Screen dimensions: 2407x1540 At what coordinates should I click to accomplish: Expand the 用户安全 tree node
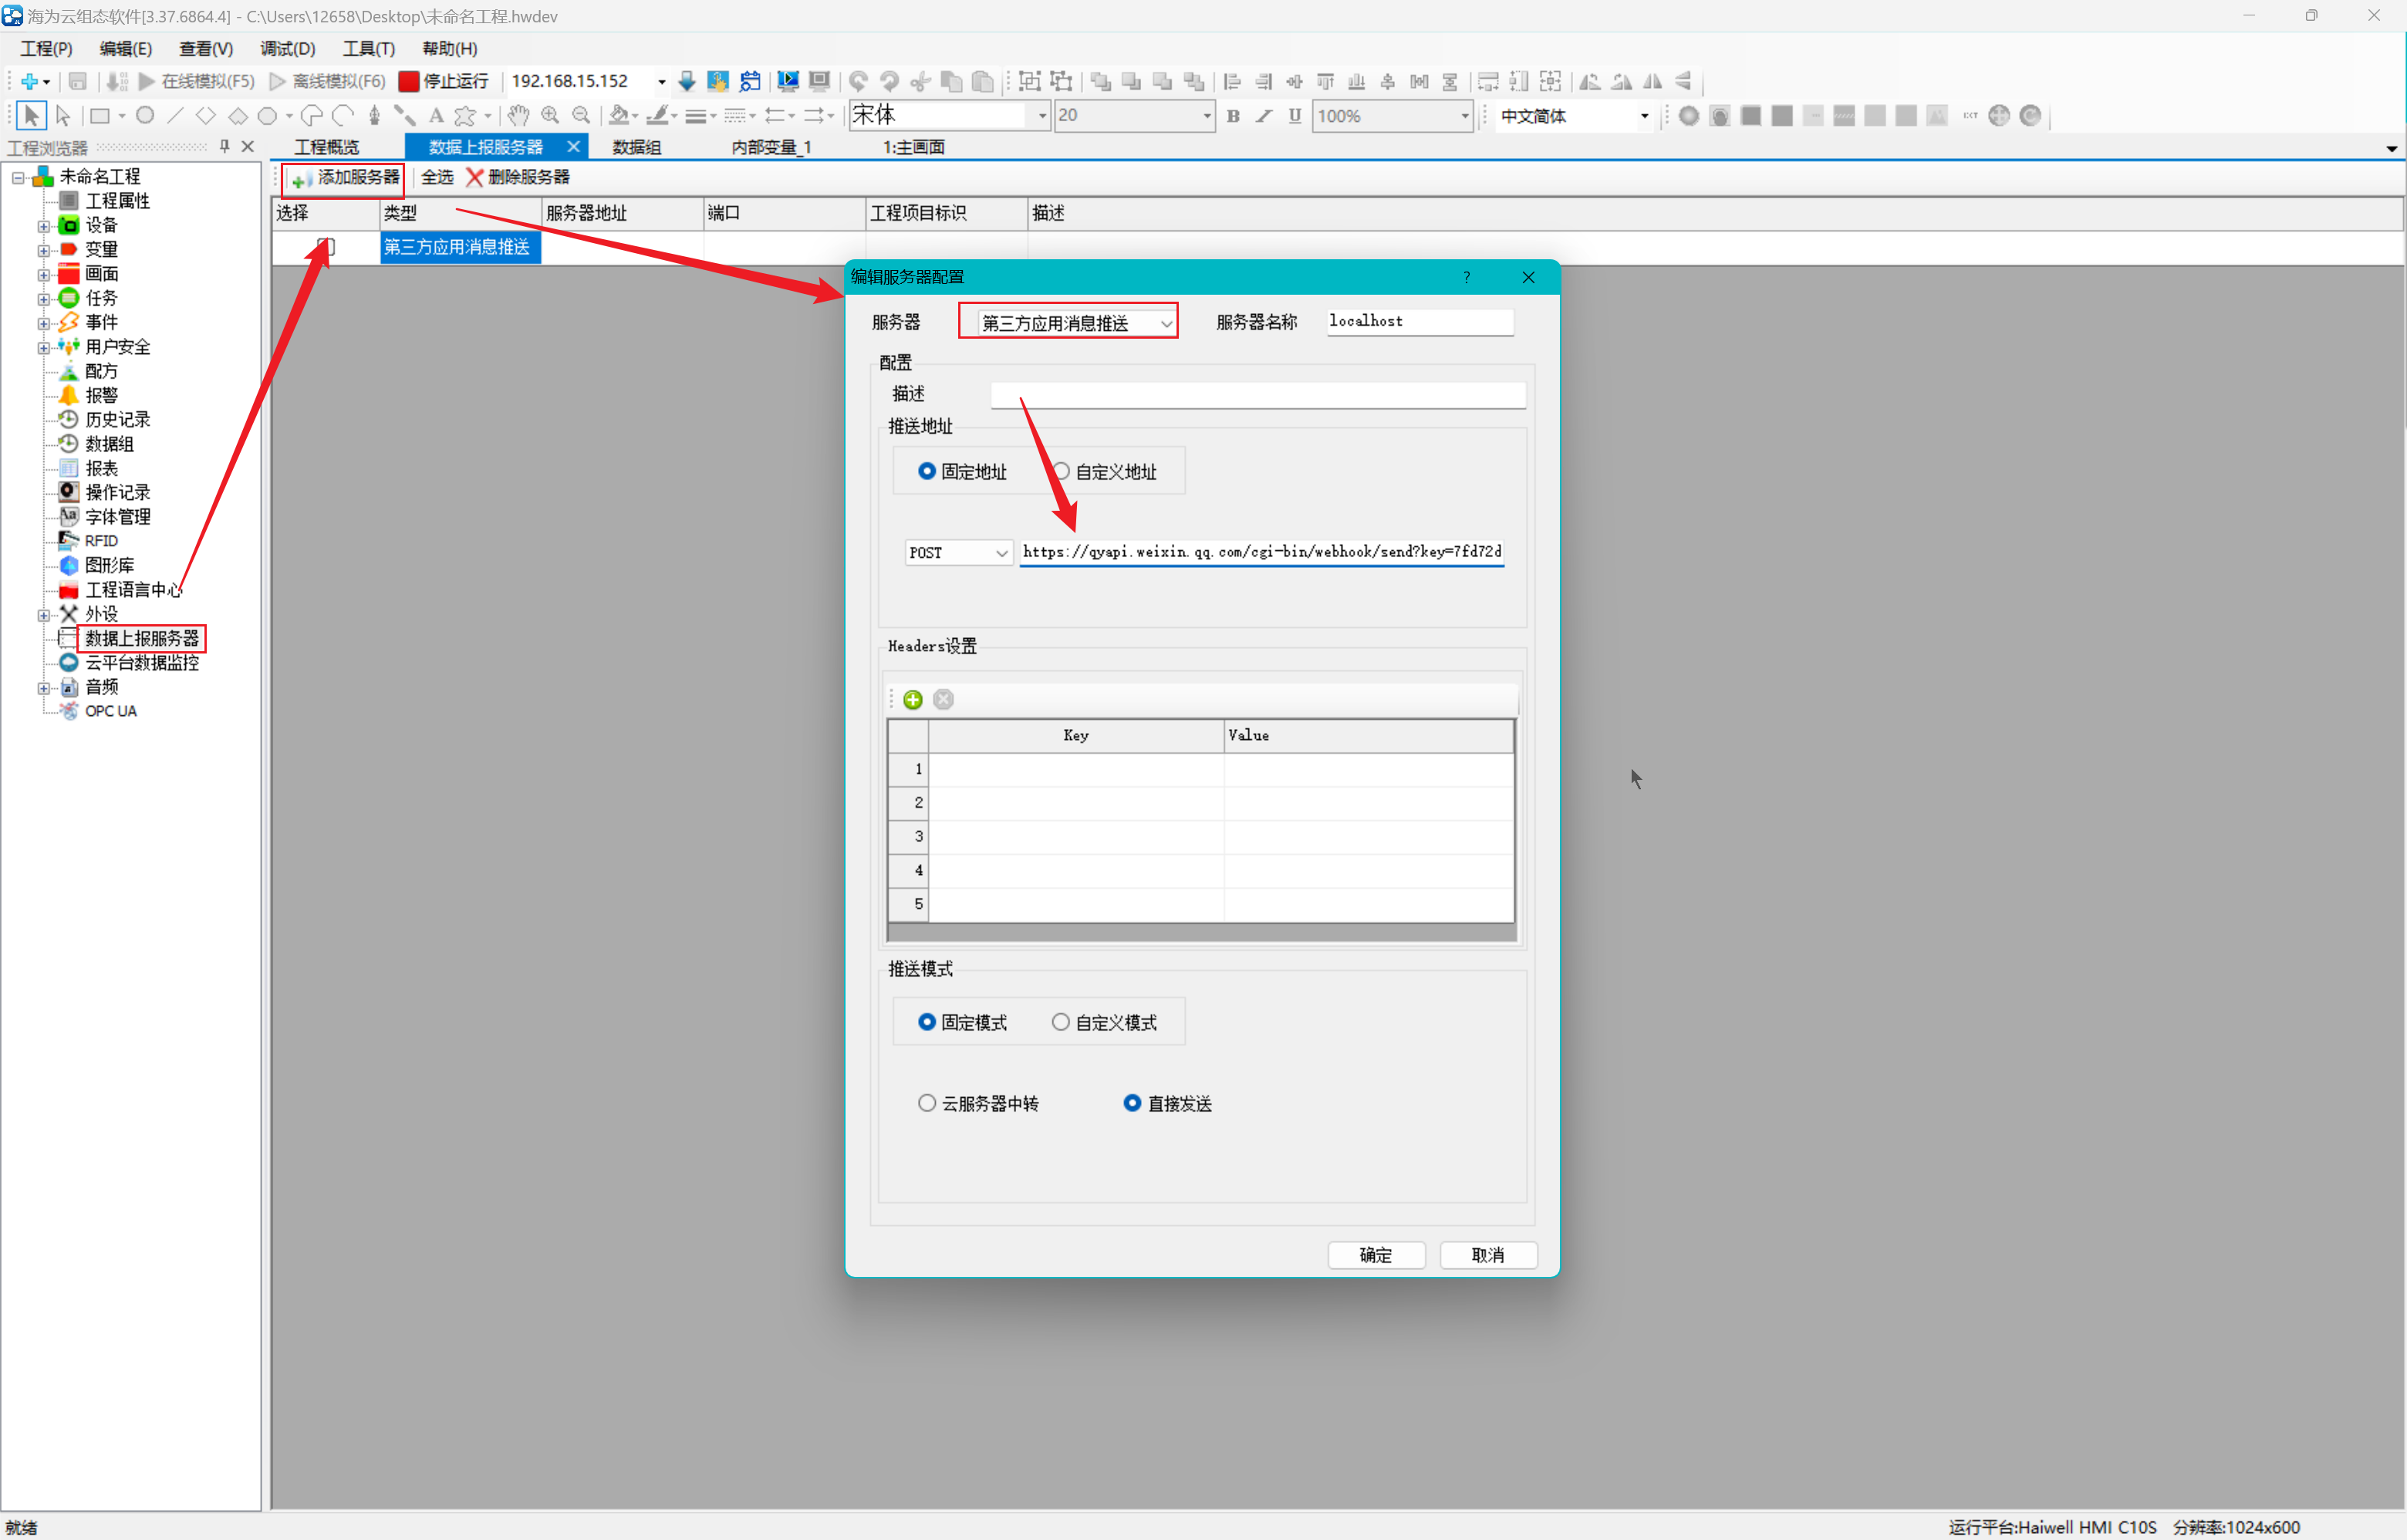click(43, 347)
